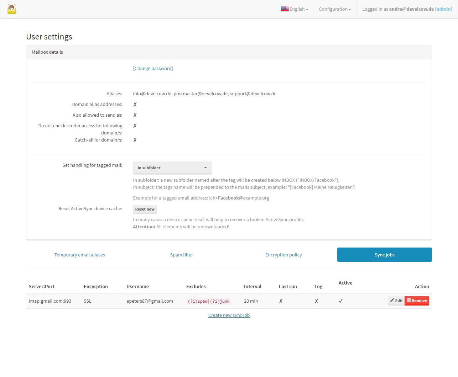This screenshot has height=377, width=458.
Task: Open the Configuration menu
Action: (334, 9)
